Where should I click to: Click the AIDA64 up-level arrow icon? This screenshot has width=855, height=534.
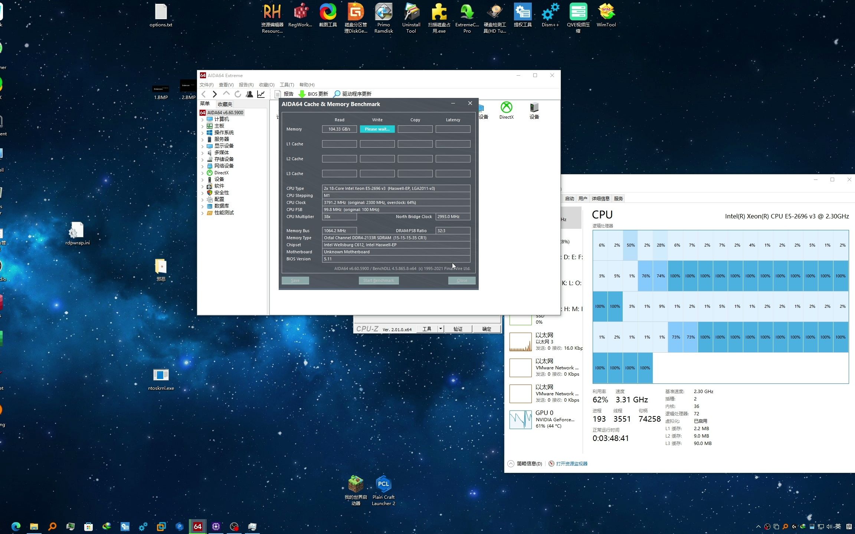point(226,94)
